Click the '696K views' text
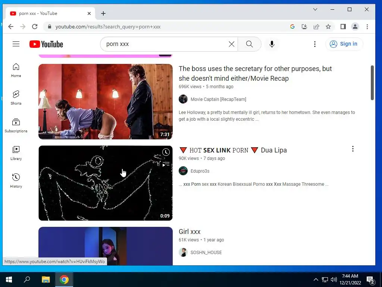The height and width of the screenshot is (287, 382). coord(190,87)
